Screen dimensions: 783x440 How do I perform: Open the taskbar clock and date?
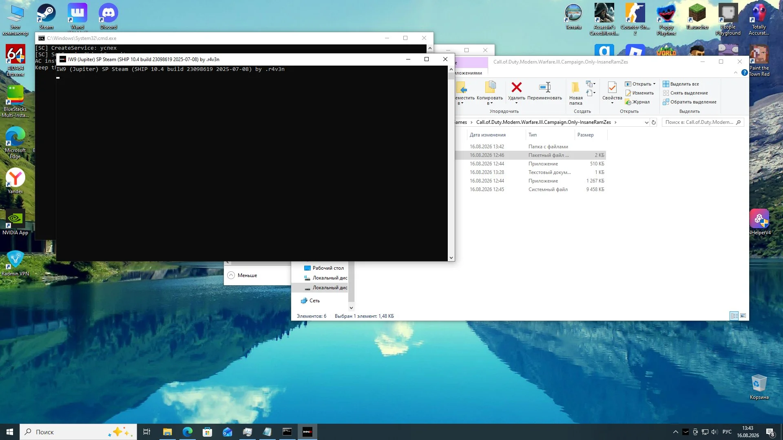[748, 432]
